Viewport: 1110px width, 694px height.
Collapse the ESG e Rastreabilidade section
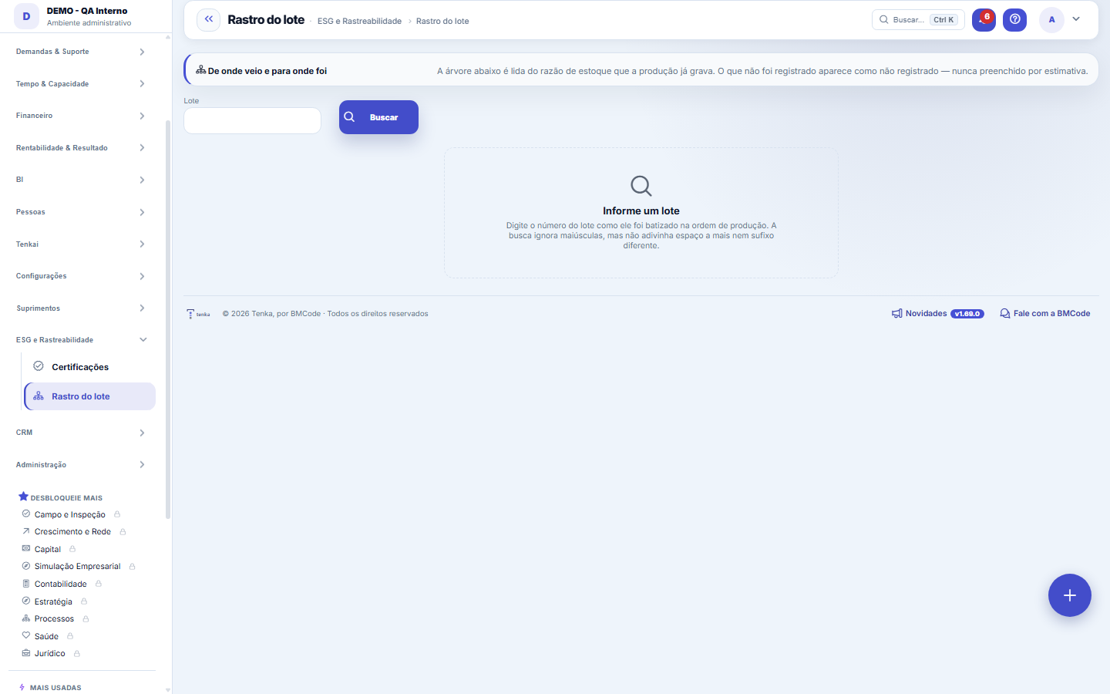point(80,339)
